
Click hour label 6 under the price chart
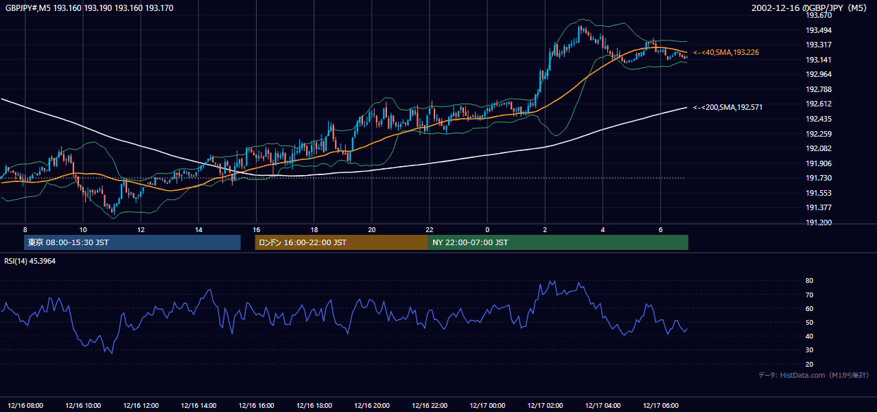tap(660, 229)
